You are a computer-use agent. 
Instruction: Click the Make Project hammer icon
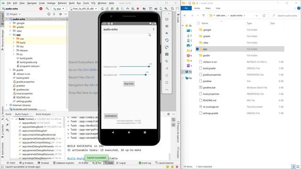(47, 8)
